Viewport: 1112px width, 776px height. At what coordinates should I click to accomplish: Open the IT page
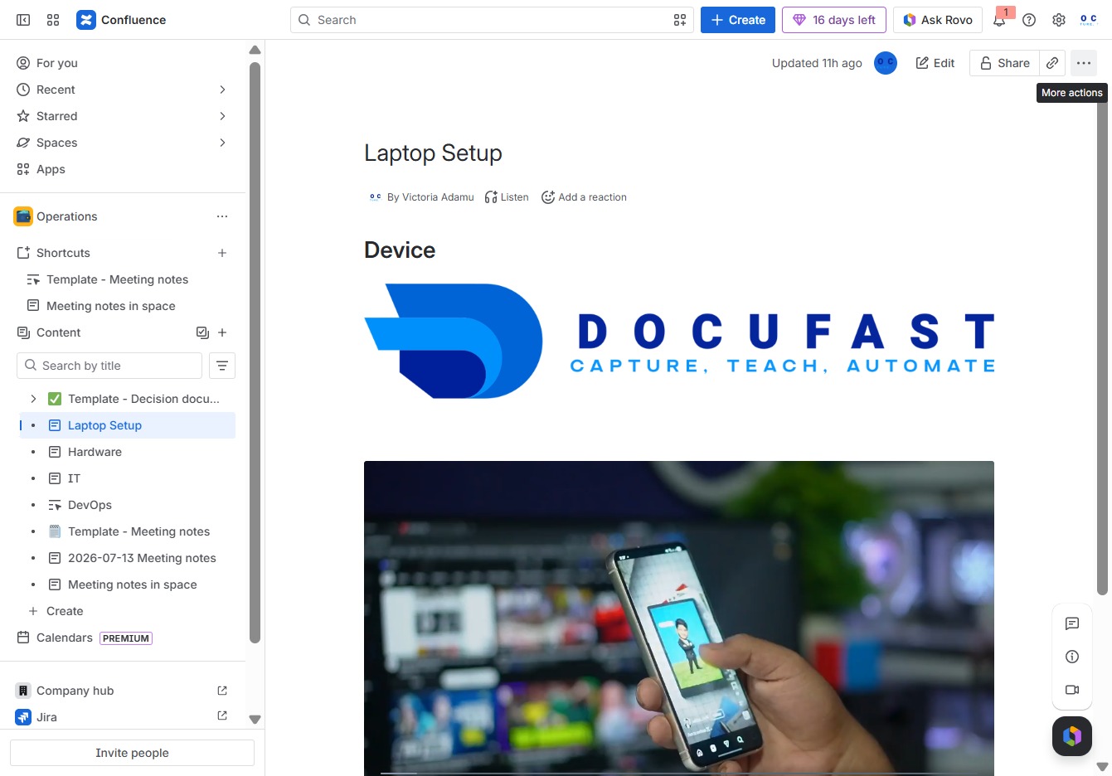pos(74,478)
